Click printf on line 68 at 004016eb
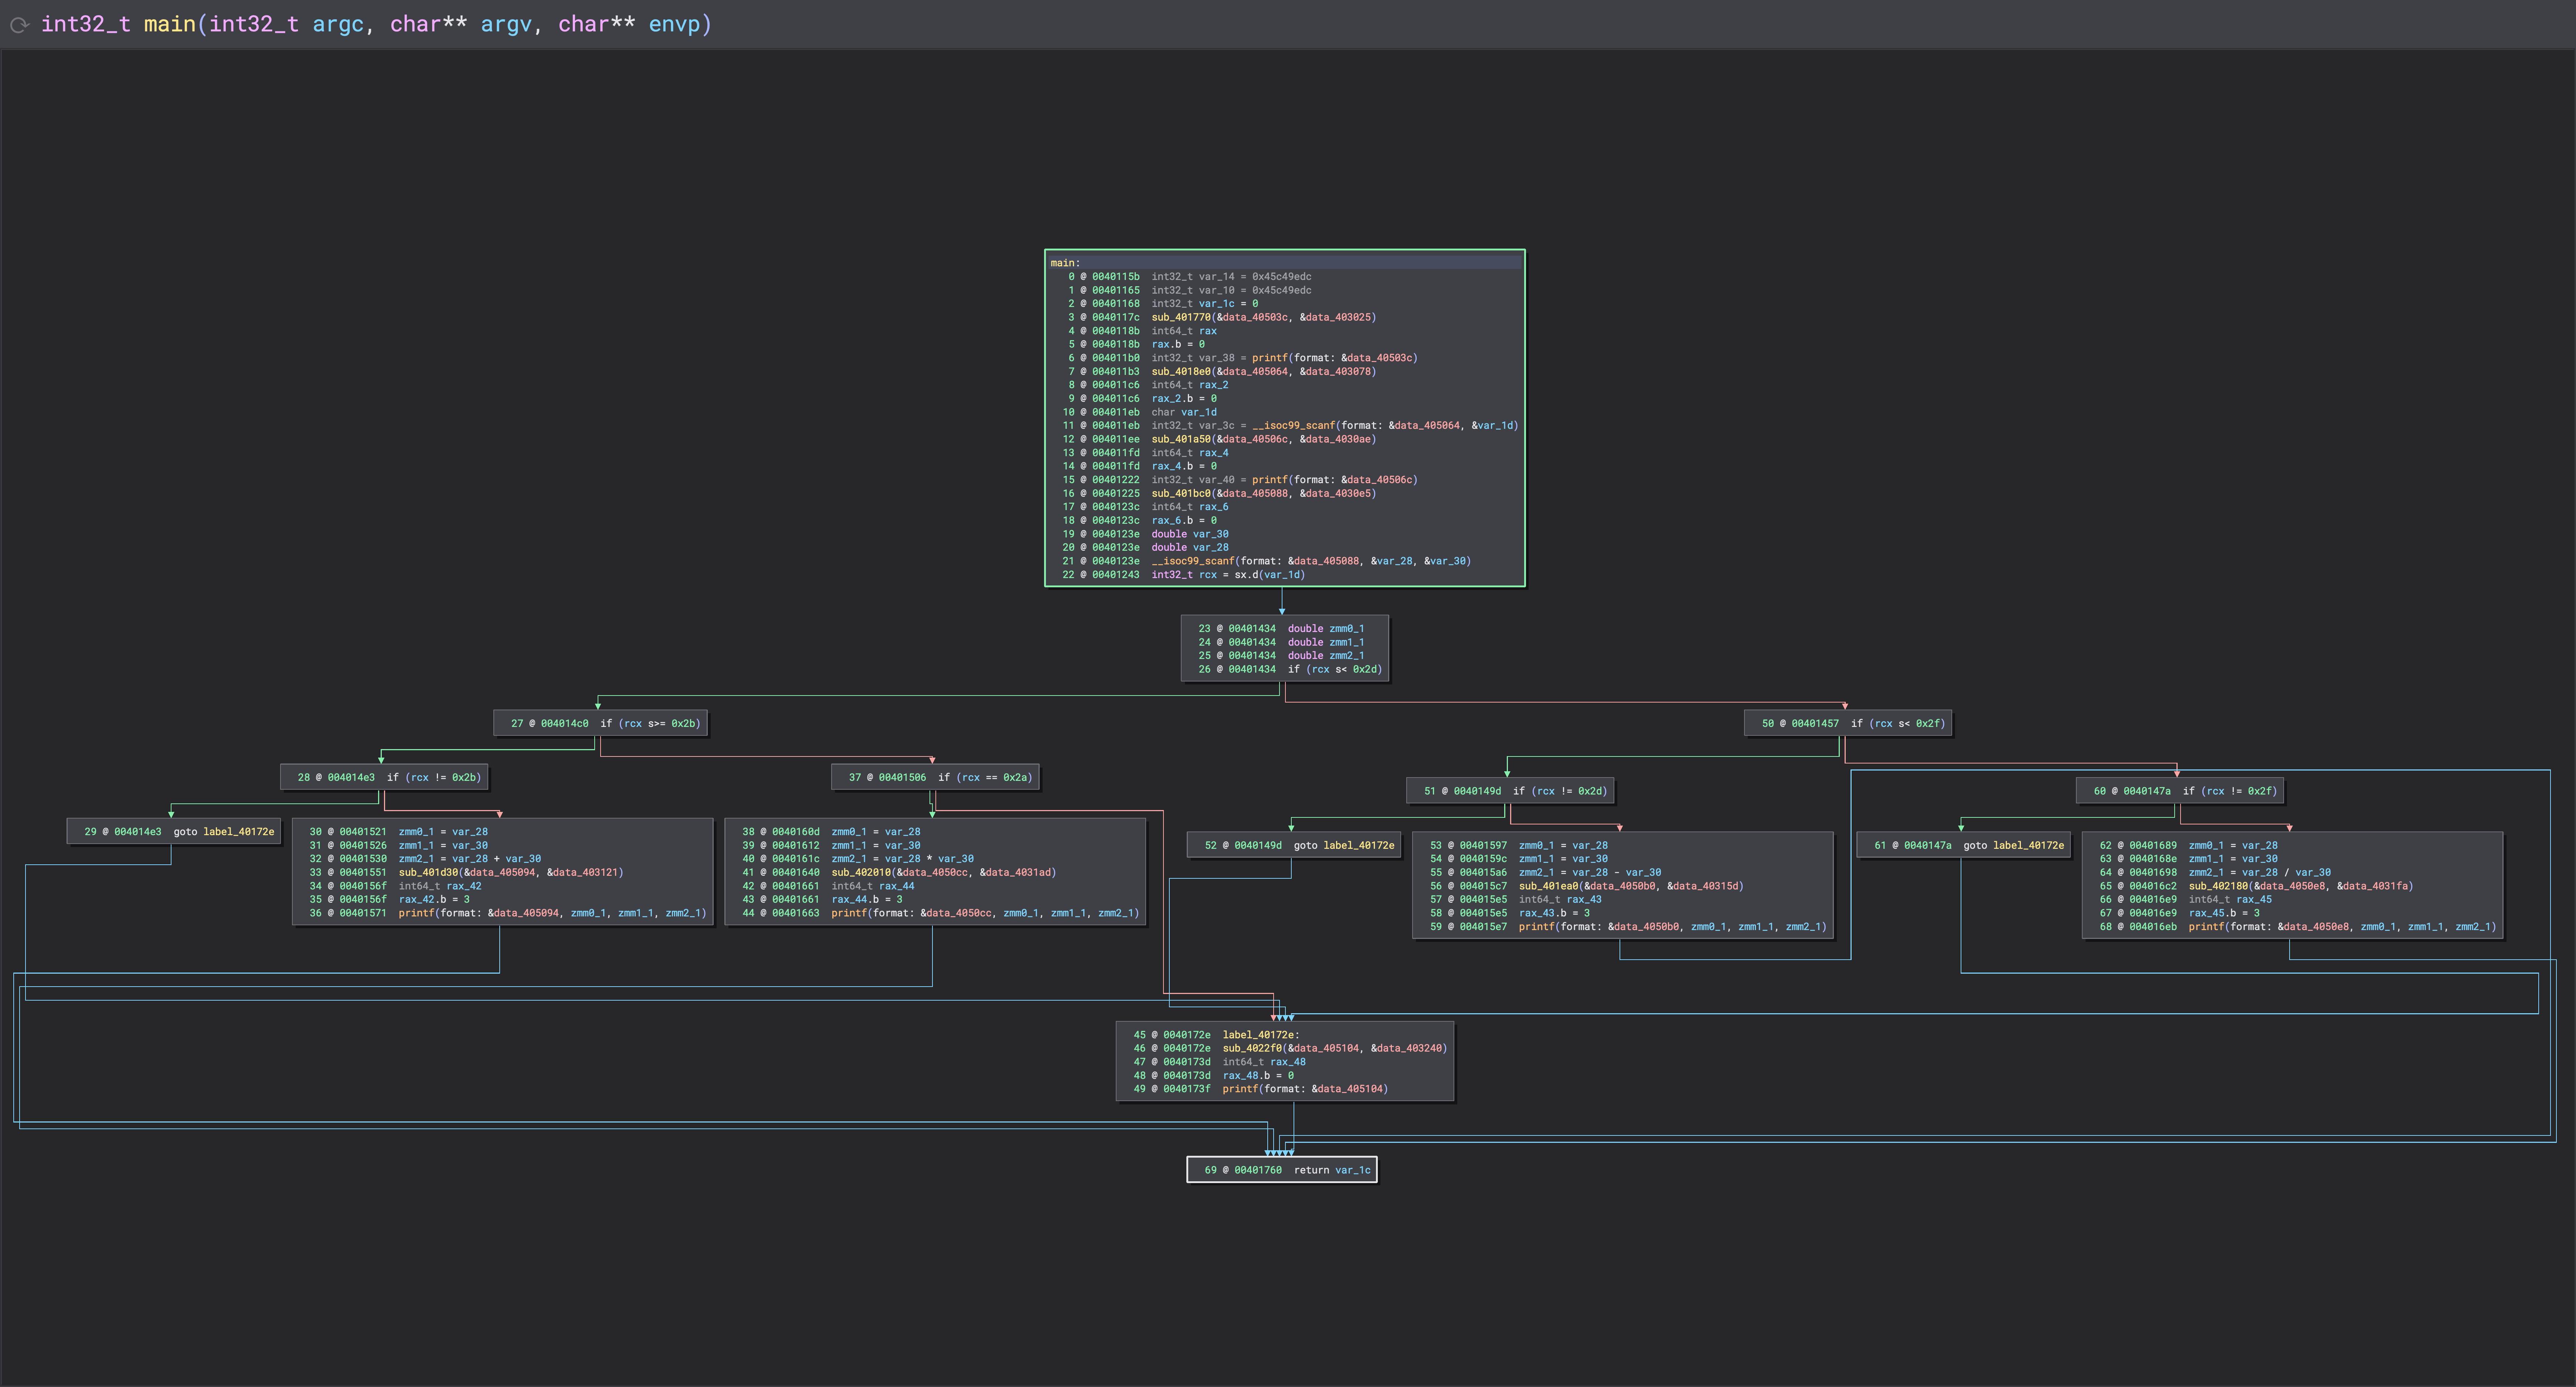Viewport: 2576px width, 1387px height. pyautogui.click(x=2206, y=927)
